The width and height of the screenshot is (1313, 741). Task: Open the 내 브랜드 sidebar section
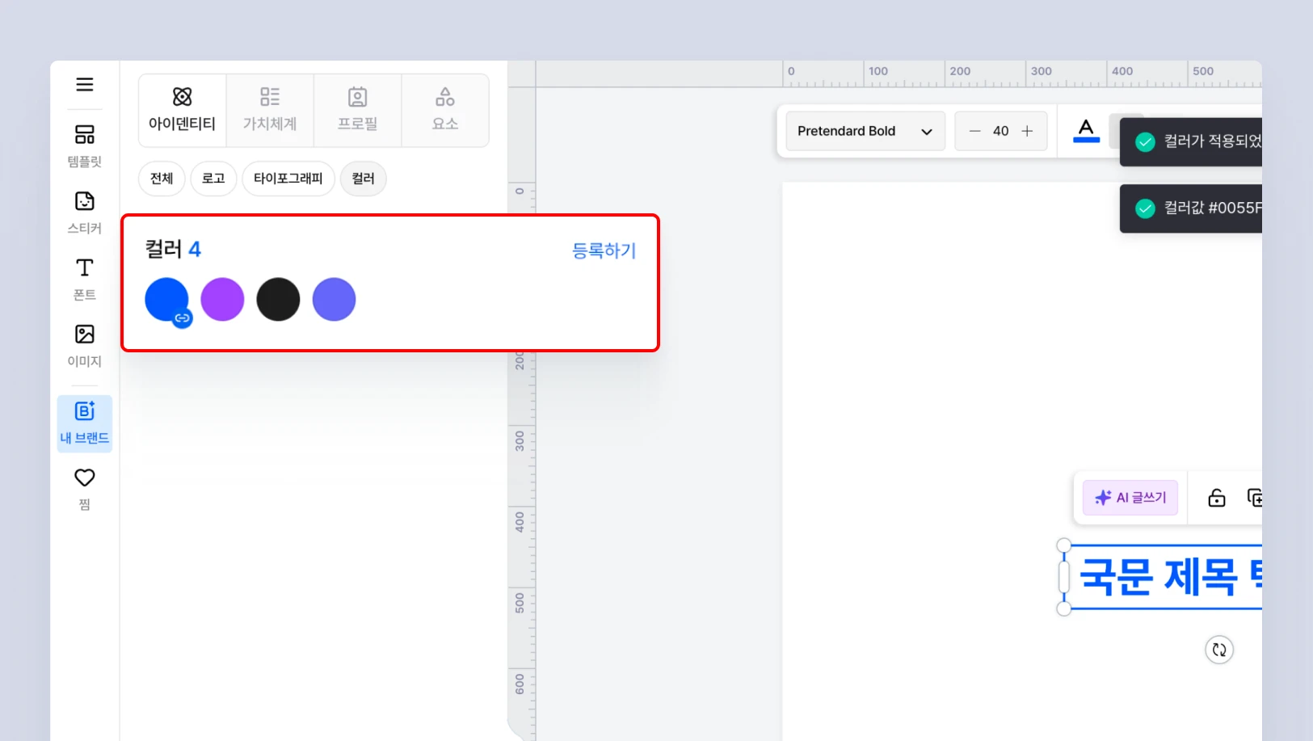coord(85,423)
